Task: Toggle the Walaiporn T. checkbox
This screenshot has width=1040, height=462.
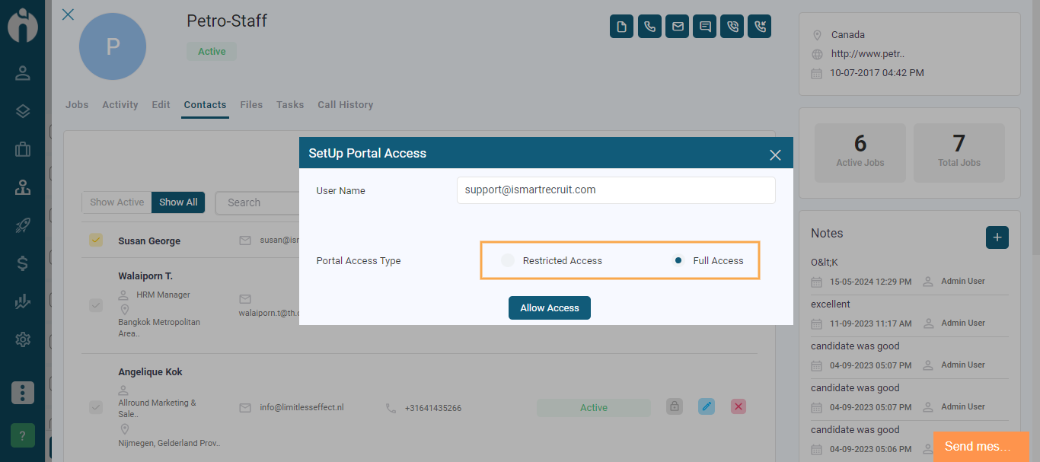Action: point(96,305)
